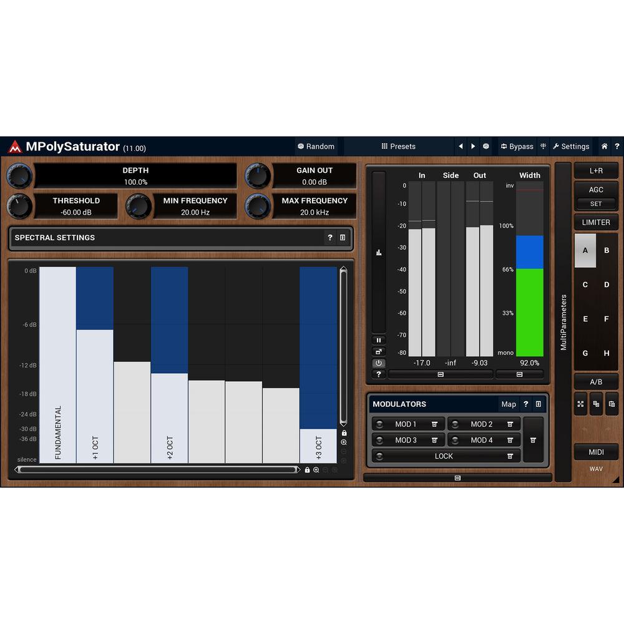Collapse the Spectral Settings panel icon

[x=343, y=238]
